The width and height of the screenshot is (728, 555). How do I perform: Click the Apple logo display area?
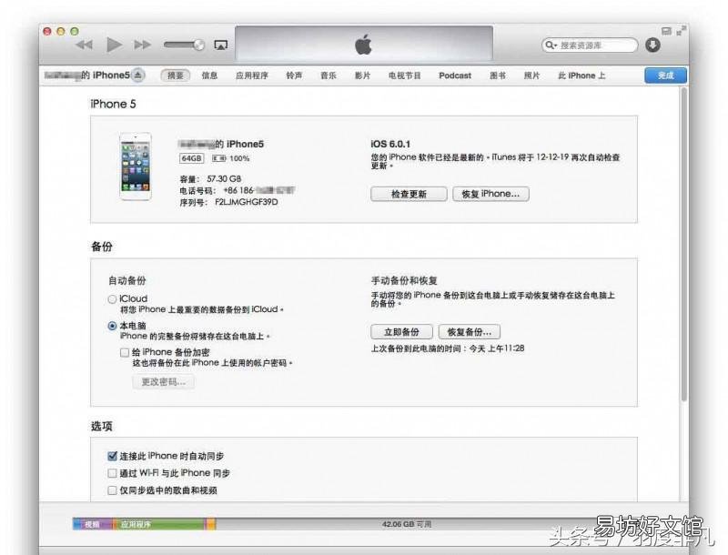tap(363, 44)
